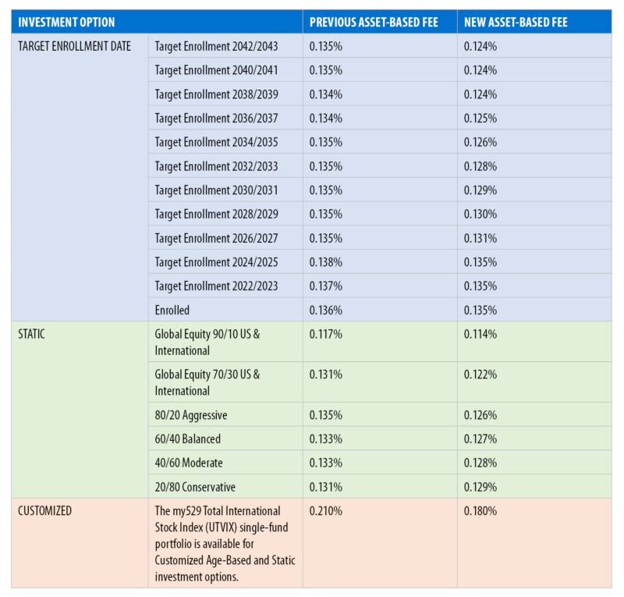Click the 0.180% new fee cell
This screenshot has width=624, height=597.
pyautogui.click(x=480, y=511)
